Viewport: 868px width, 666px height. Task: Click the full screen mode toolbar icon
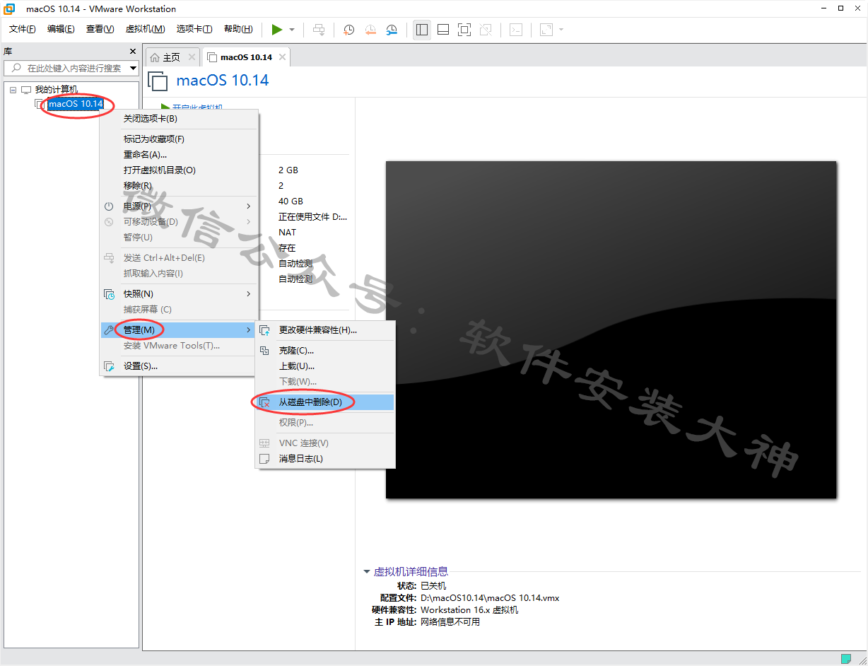coord(464,30)
